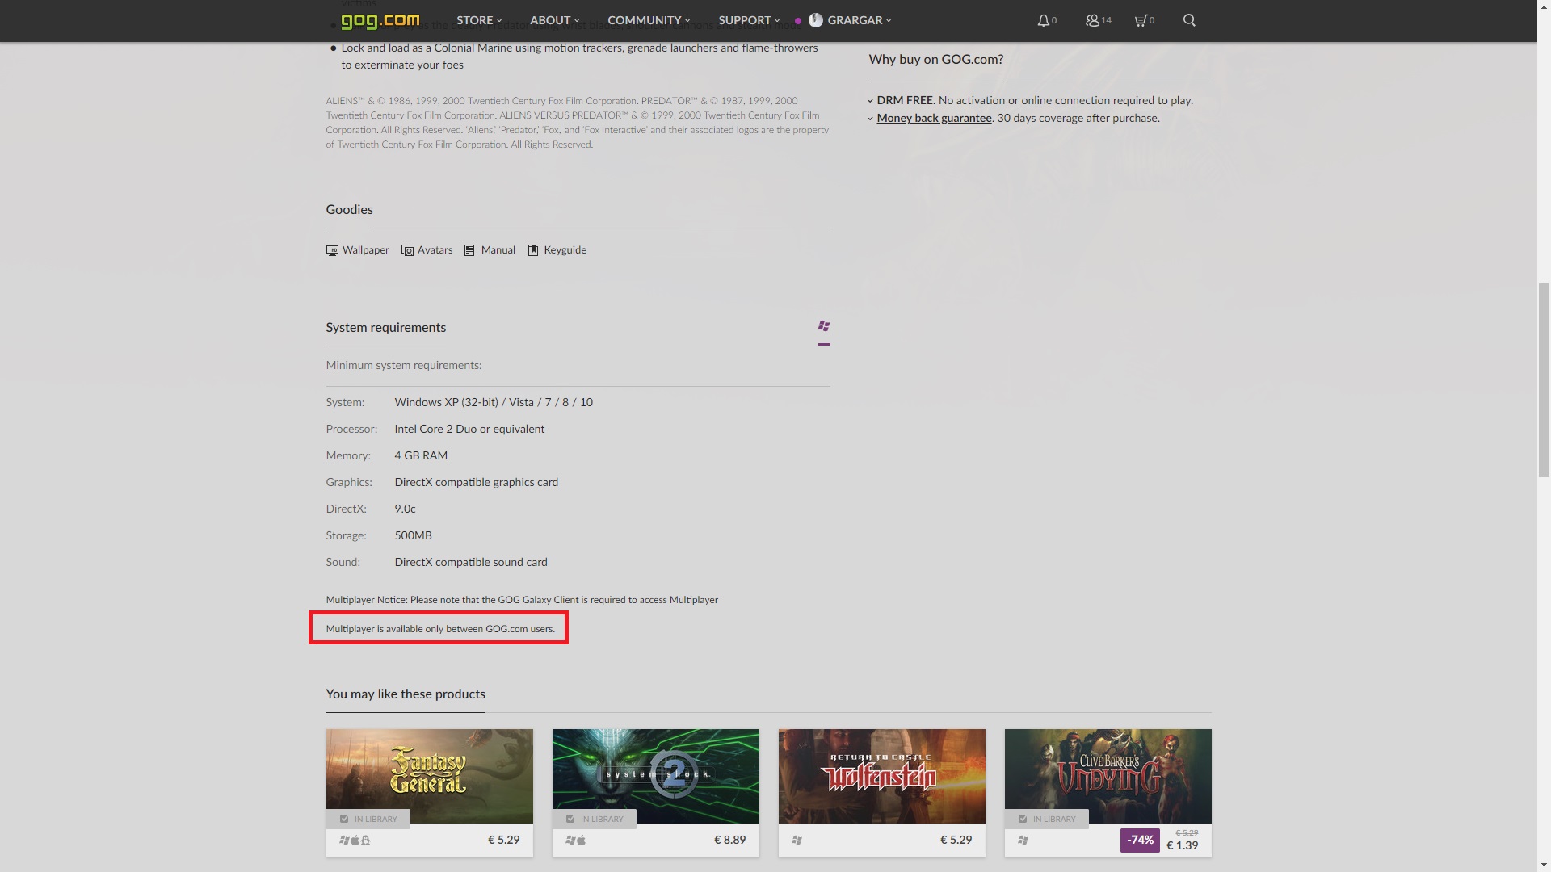Click the Avatars goodie icon
Image resolution: width=1551 pixels, height=872 pixels.
[x=407, y=250]
